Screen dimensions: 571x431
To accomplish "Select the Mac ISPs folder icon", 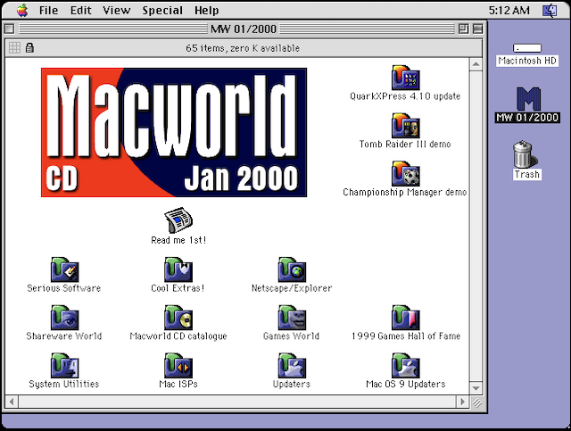I will 178,366.
